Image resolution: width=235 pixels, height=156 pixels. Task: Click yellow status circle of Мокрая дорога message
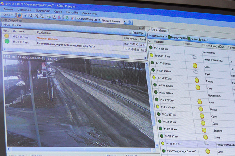click(7, 36)
